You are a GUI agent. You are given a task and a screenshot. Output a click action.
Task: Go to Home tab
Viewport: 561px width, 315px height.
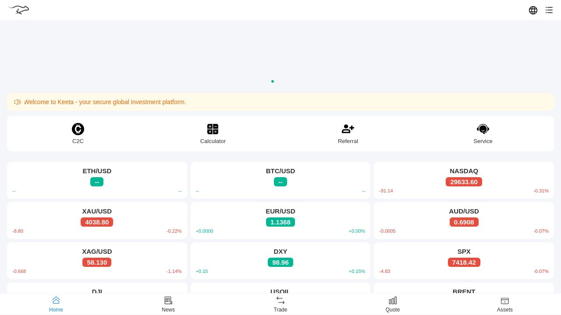(x=56, y=304)
